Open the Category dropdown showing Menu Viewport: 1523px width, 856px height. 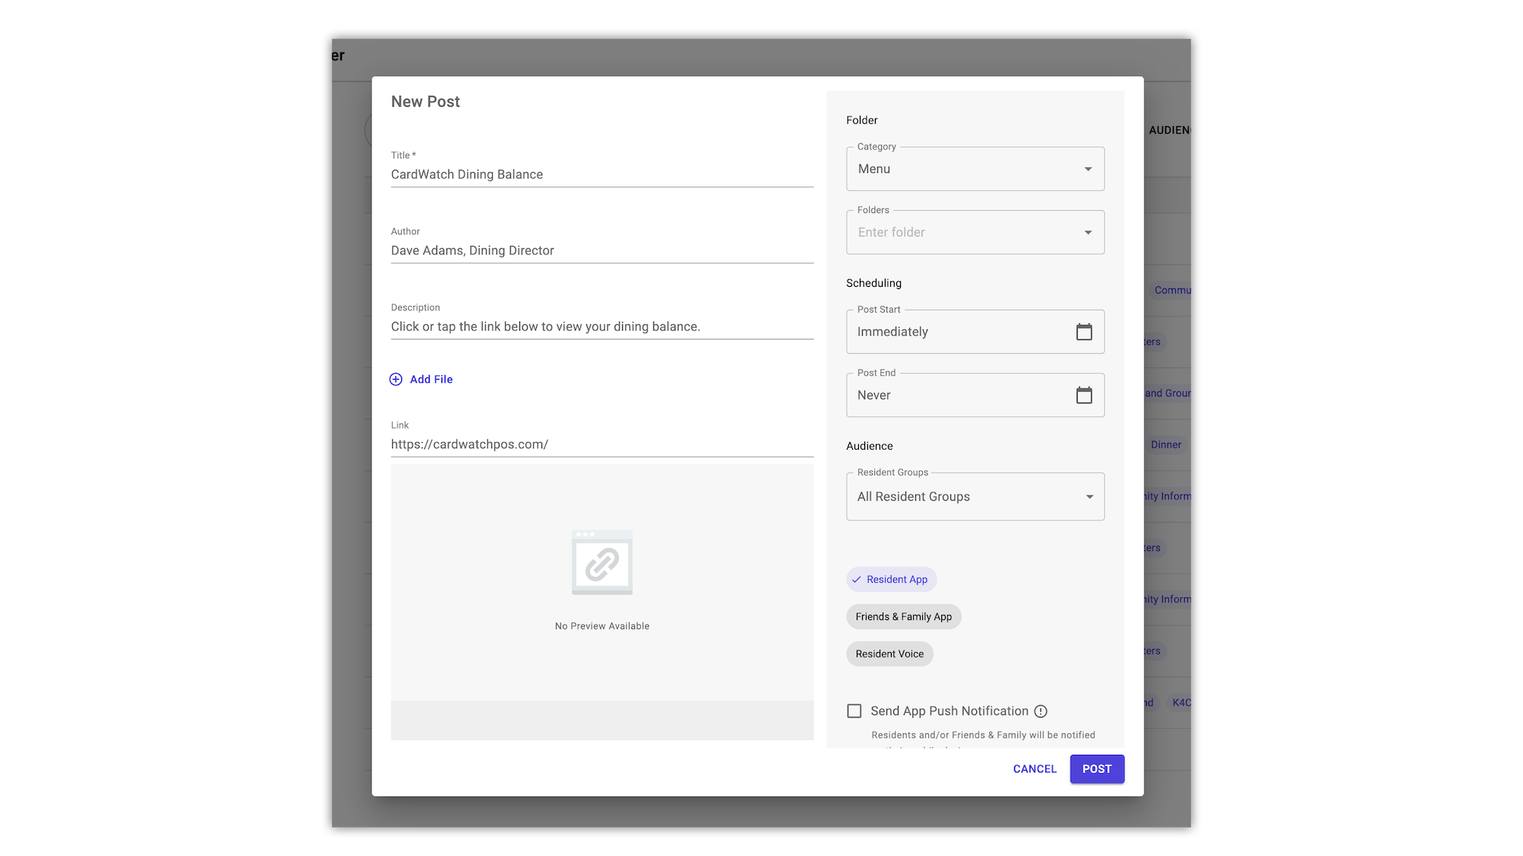click(x=975, y=169)
